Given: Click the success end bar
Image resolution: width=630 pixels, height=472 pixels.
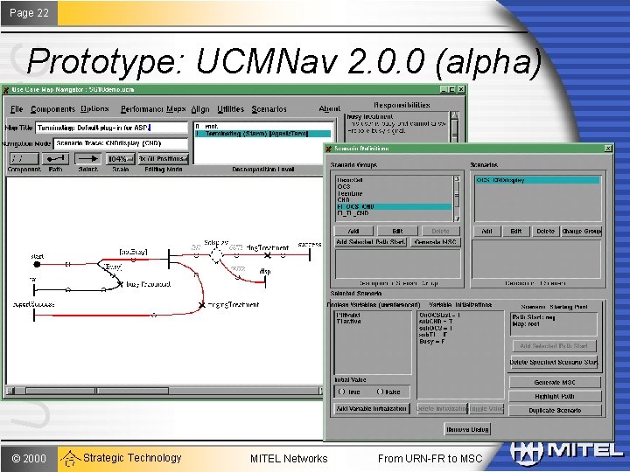Looking at the screenshot, I should pyautogui.click(x=310, y=254).
